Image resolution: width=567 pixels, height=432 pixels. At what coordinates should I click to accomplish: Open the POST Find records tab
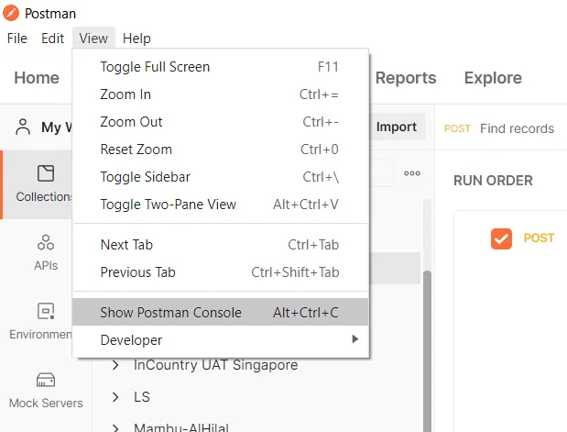click(x=499, y=128)
